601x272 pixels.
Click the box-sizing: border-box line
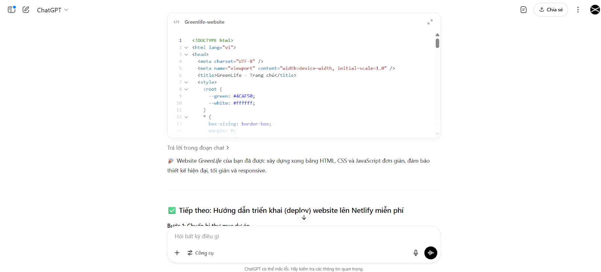240,124
